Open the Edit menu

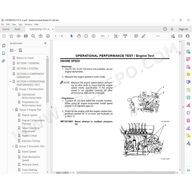pyautogui.click(x=8, y=24)
